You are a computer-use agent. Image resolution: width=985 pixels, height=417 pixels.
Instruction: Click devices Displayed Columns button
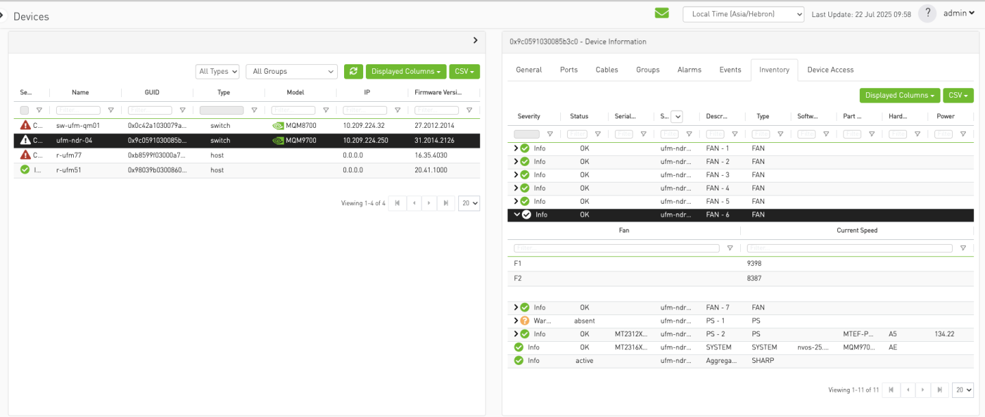tap(406, 72)
